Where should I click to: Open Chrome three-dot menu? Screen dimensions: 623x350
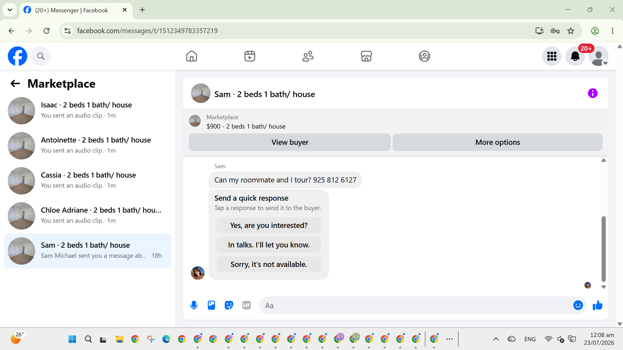(613, 31)
